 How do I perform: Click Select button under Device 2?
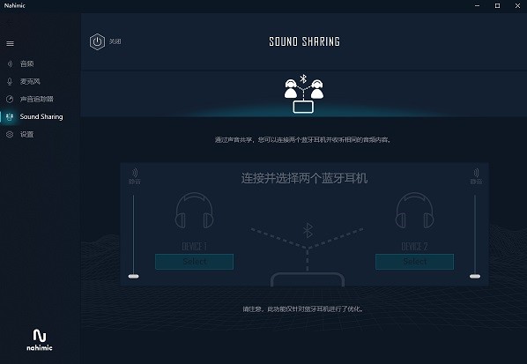pos(414,262)
